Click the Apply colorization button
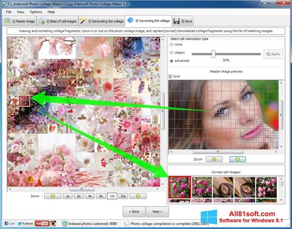 point(273,54)
